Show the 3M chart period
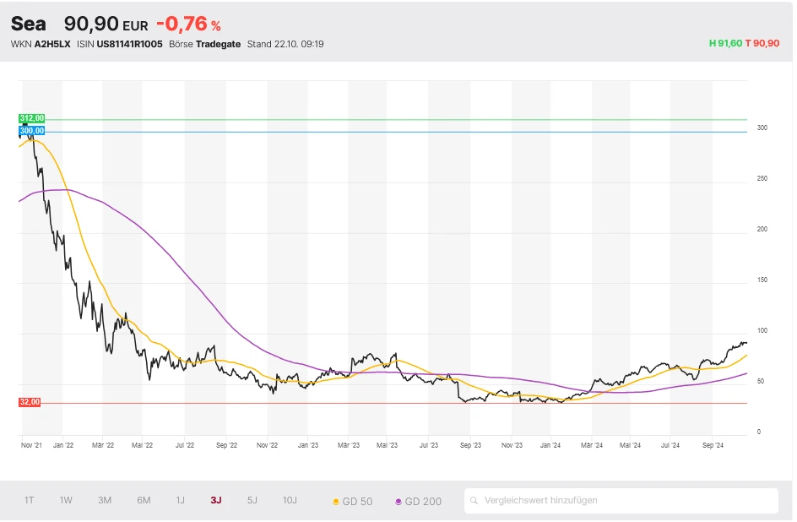 pos(105,500)
